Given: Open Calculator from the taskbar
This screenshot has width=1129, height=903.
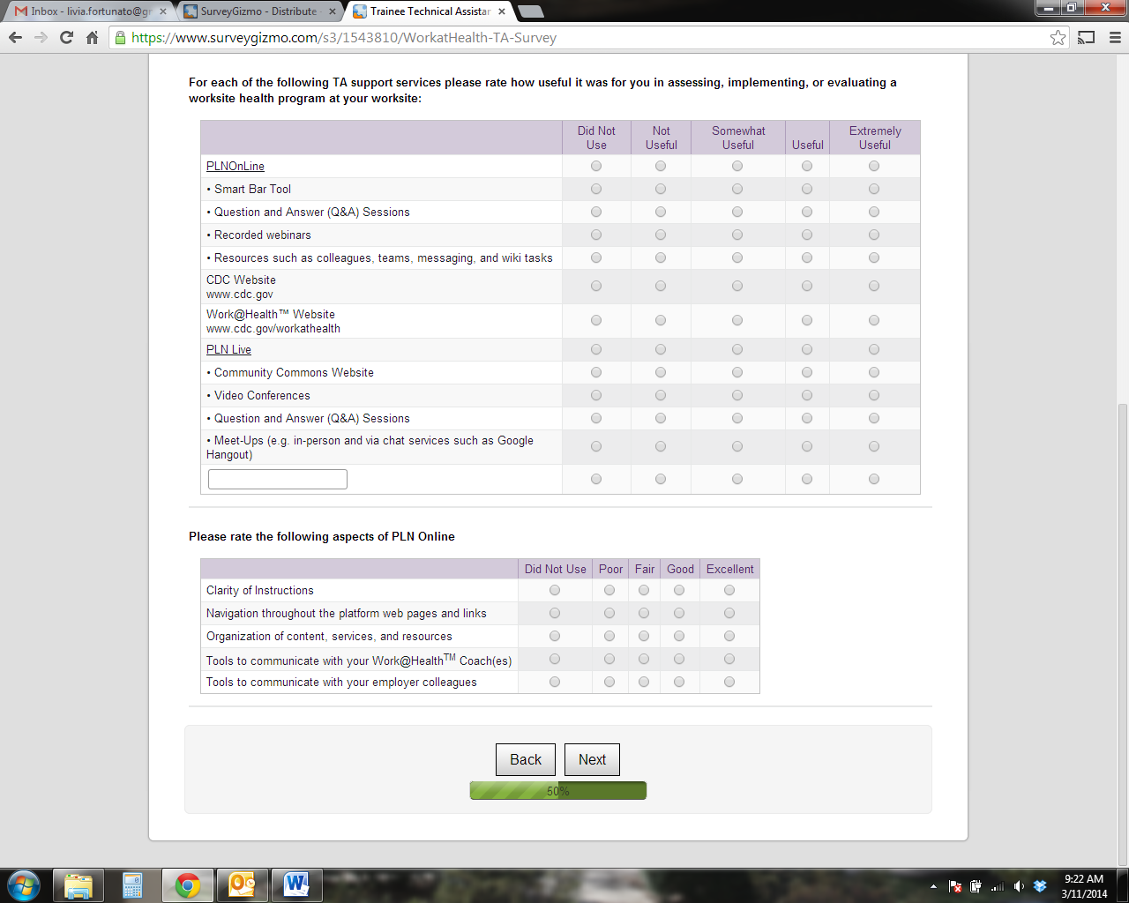Looking at the screenshot, I should pos(132,885).
